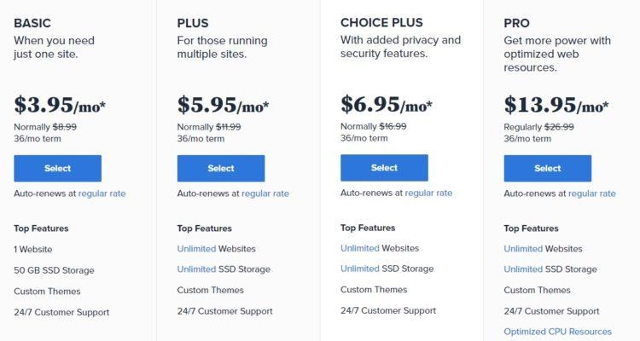Viewport: 640px width, 341px height.
Task: Click the CHOICE PLUS plan heading
Action: point(381,22)
